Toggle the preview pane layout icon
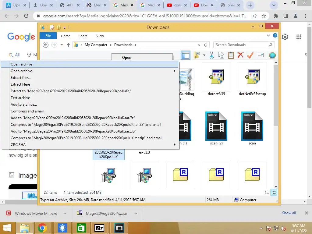The image size is (312, 234). point(186,55)
